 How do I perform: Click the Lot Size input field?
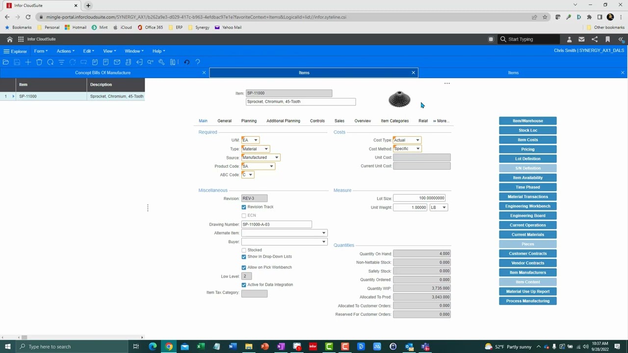[419, 198]
